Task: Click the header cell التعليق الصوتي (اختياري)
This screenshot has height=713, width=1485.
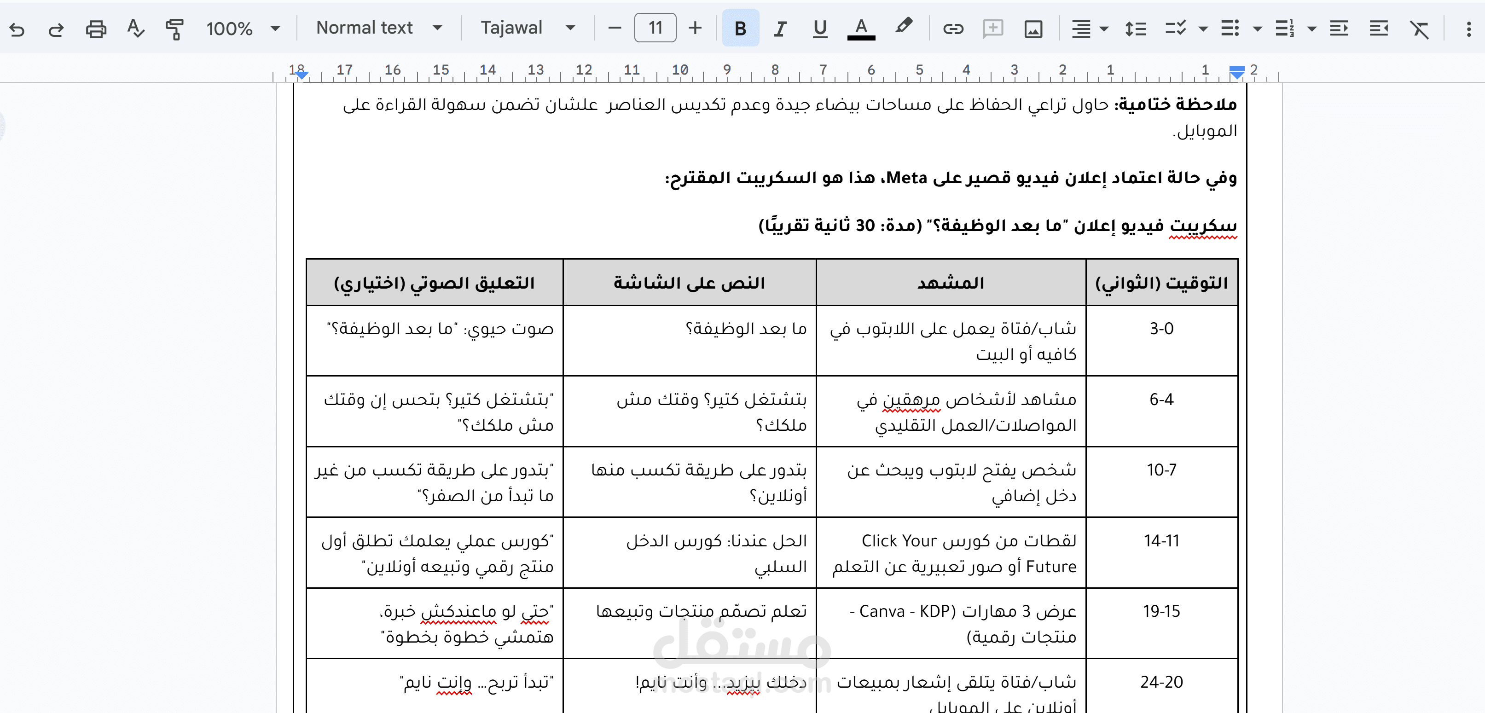Action: coord(435,283)
